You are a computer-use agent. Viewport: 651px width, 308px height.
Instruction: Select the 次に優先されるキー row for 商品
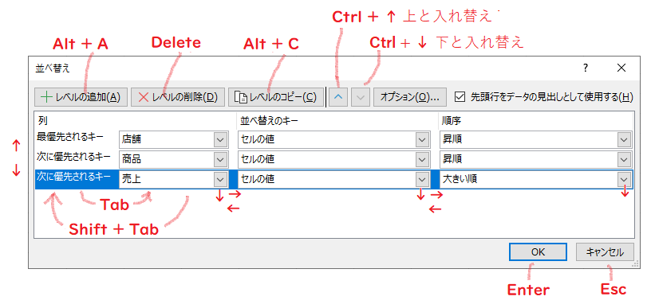[x=74, y=157]
